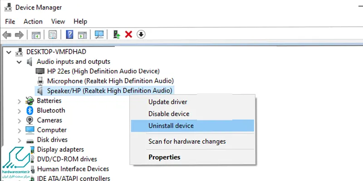Click the down-arrow Disable device icon
363x181 pixels.
(x=141, y=34)
